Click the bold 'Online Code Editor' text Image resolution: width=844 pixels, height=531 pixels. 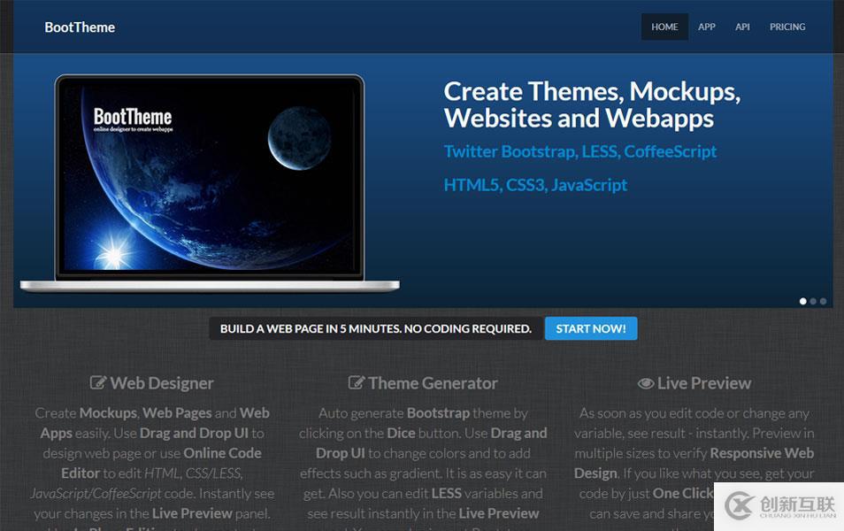162,463
